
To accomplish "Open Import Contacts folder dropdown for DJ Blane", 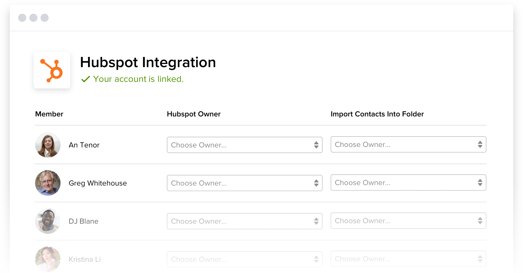I will click(x=408, y=221).
